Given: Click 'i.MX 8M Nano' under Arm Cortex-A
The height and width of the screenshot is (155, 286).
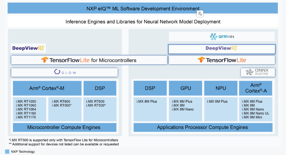Looking at the screenshot, I should click(253, 109).
